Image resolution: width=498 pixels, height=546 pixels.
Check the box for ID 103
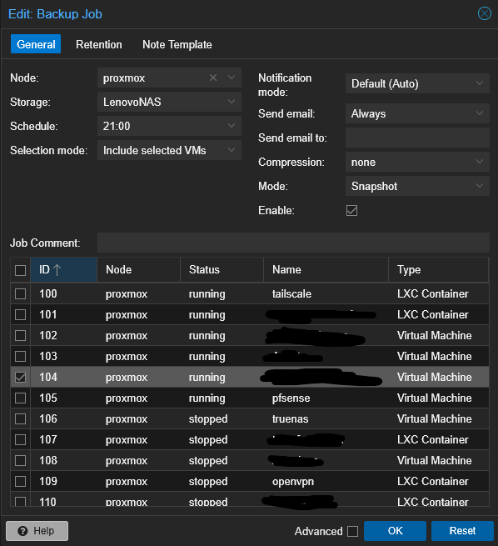20,356
